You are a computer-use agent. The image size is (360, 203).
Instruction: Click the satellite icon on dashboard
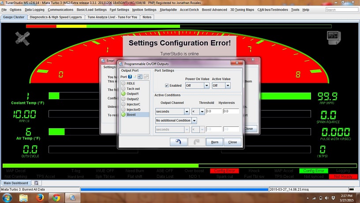pos(22,38)
